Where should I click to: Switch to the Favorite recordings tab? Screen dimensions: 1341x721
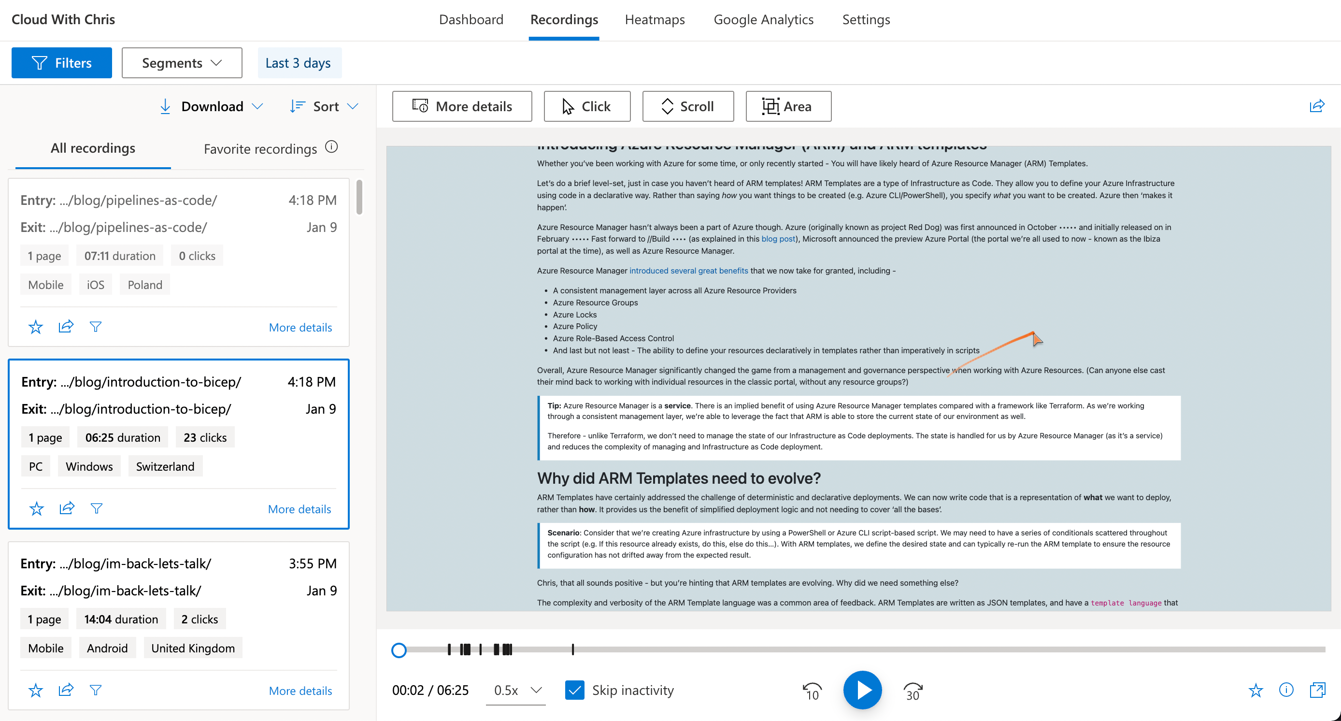pyautogui.click(x=260, y=148)
